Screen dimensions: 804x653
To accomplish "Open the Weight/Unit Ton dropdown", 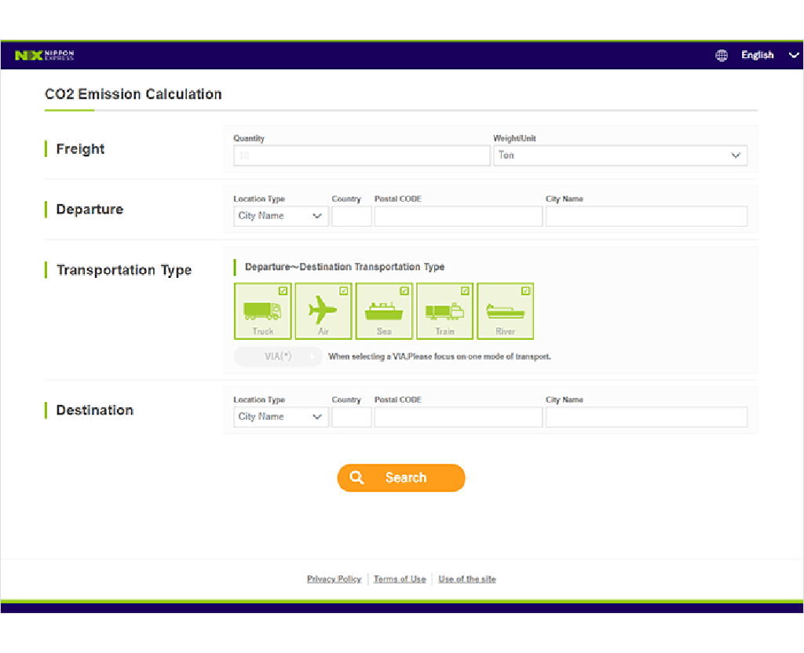I will [620, 155].
